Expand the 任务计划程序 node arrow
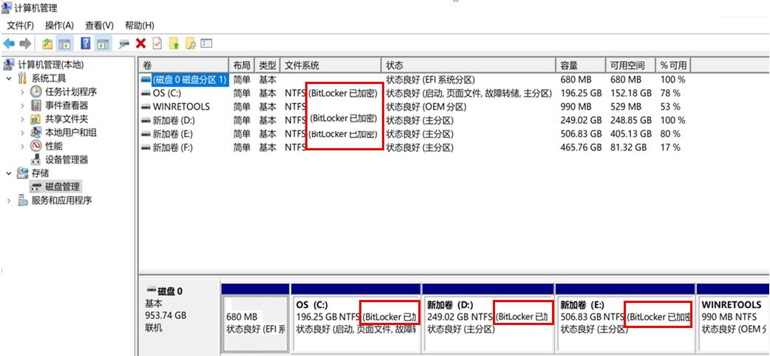 point(23,91)
